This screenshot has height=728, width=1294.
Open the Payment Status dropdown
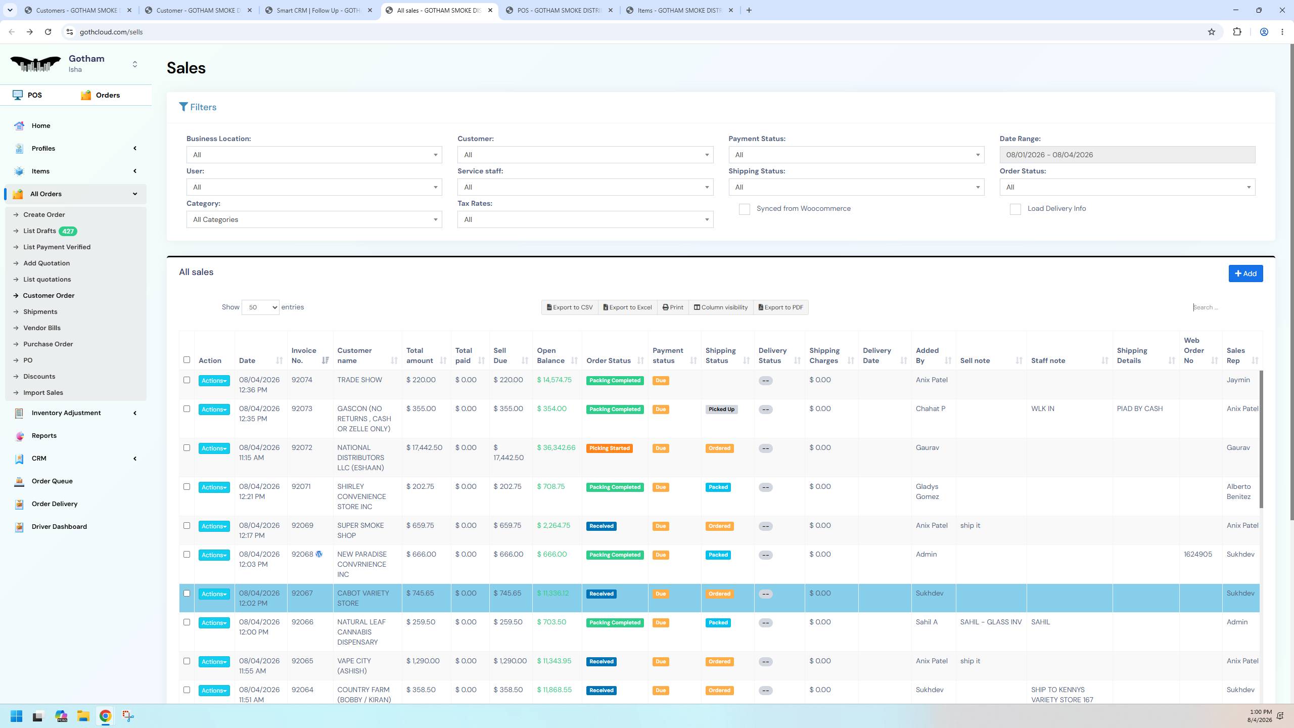[856, 155]
